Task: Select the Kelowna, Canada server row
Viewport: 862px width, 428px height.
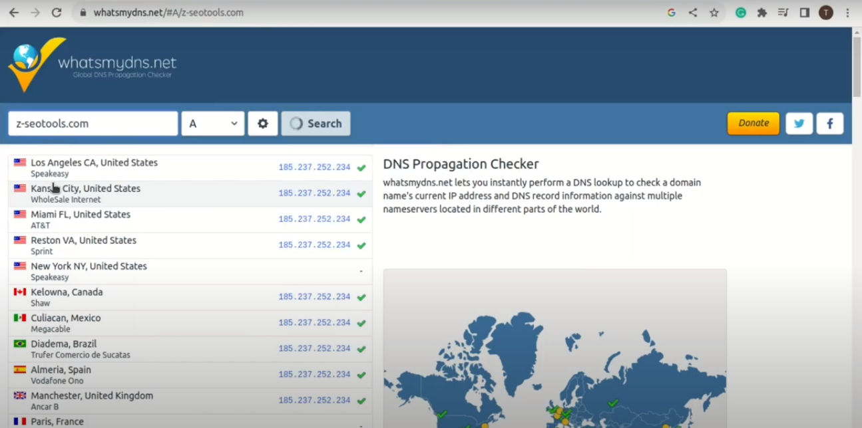Action: tap(190, 298)
